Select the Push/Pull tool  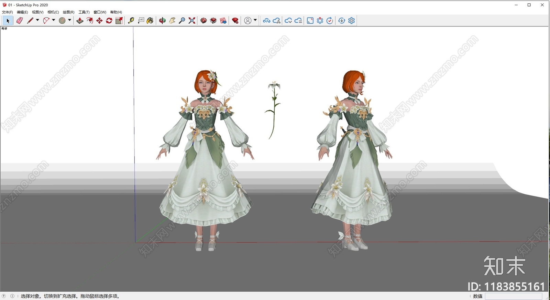(80, 21)
